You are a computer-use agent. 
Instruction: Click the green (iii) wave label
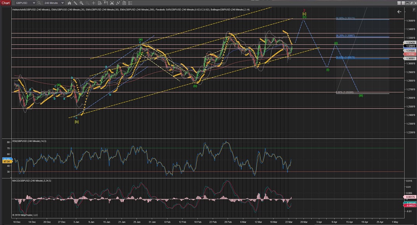point(361,95)
